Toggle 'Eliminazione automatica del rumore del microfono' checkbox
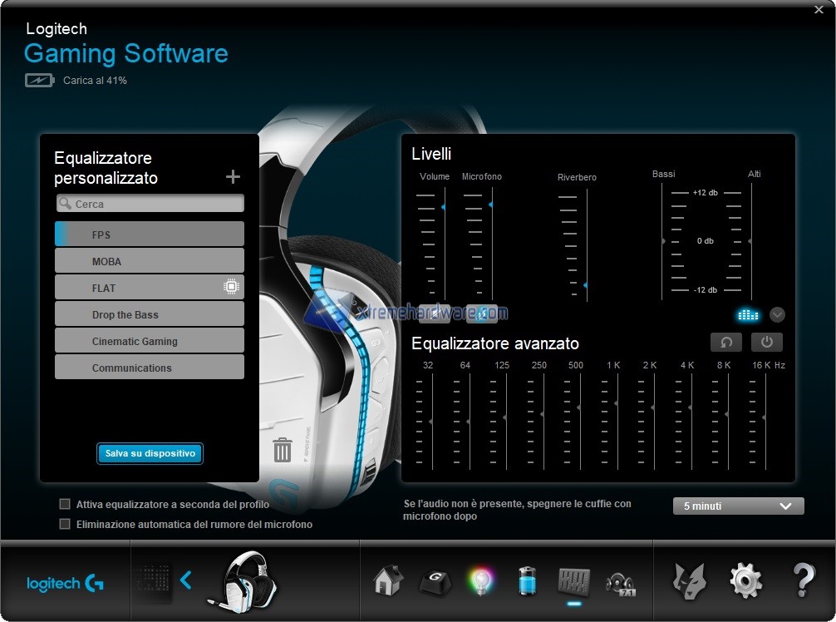This screenshot has height=622, width=836. [65, 524]
